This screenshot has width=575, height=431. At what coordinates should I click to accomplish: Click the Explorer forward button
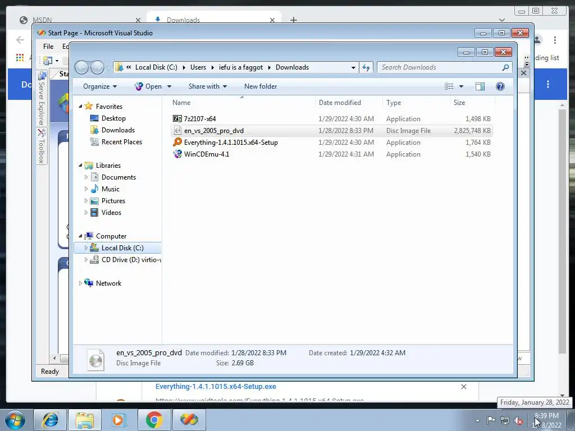click(97, 67)
